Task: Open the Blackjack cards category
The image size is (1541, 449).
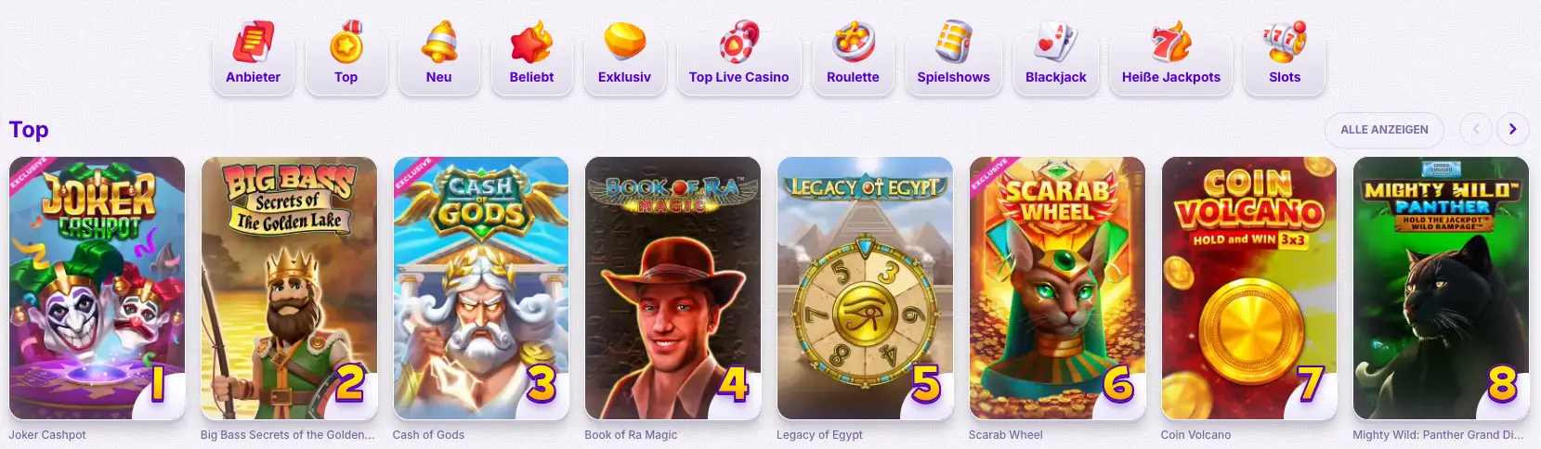Action: coord(1056,55)
